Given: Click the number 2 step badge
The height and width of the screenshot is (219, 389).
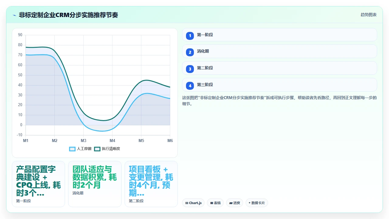Looking at the screenshot, I should click(190, 52).
